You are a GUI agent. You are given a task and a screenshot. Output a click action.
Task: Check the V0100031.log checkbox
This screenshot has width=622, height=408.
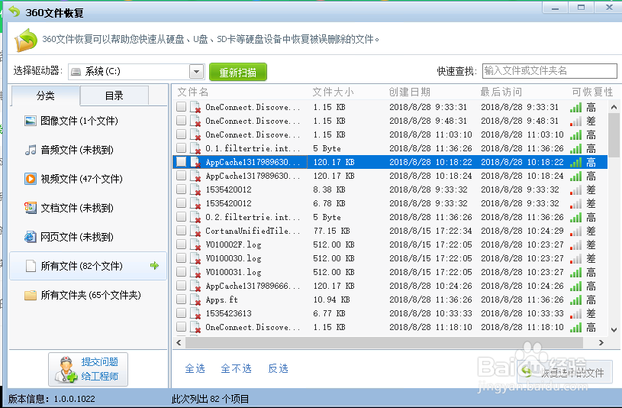pyautogui.click(x=182, y=272)
